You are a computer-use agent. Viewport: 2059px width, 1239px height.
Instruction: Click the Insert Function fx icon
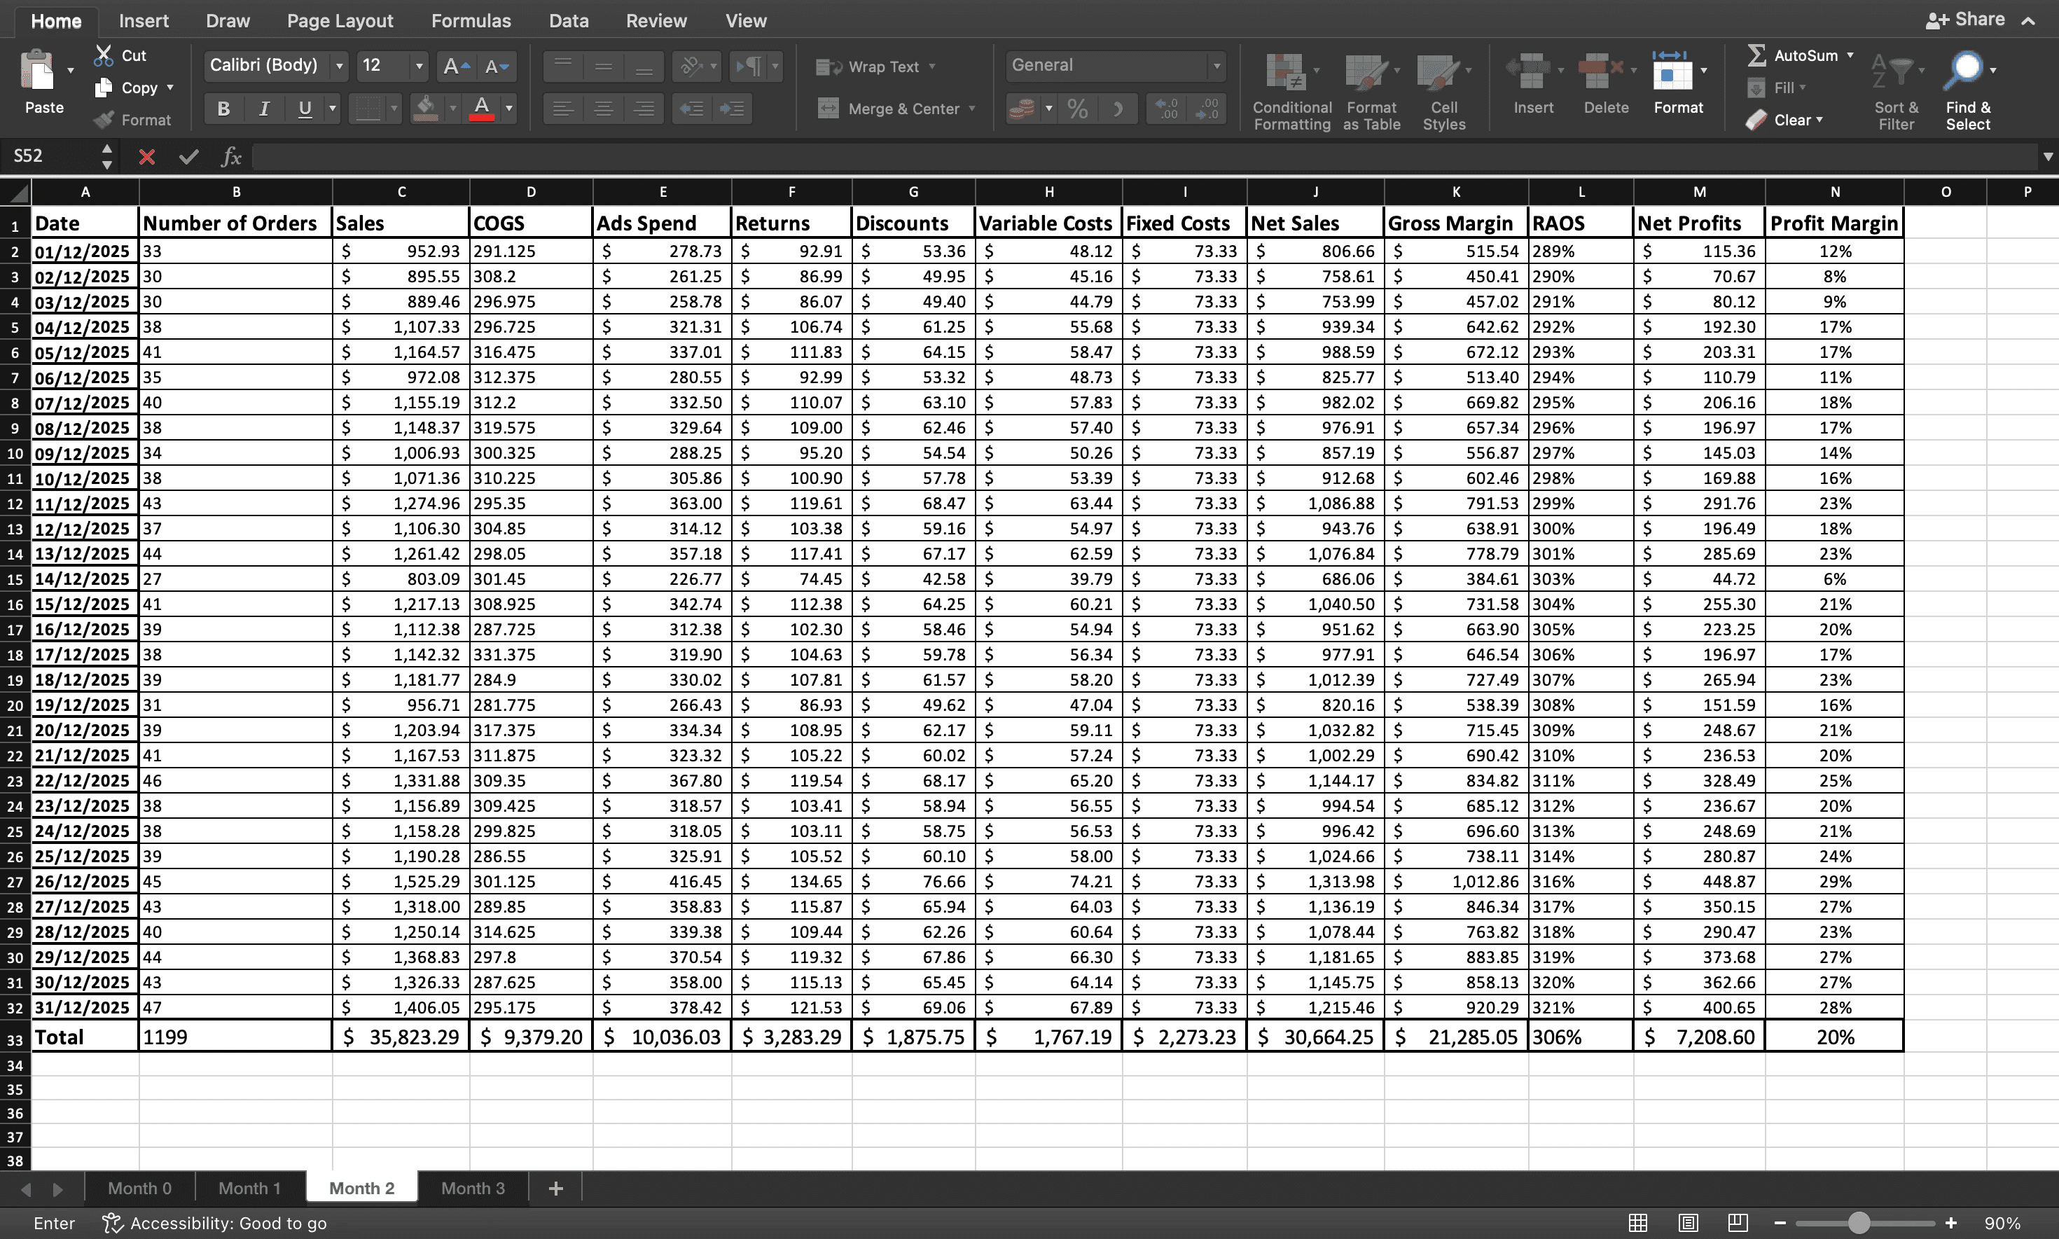(231, 156)
